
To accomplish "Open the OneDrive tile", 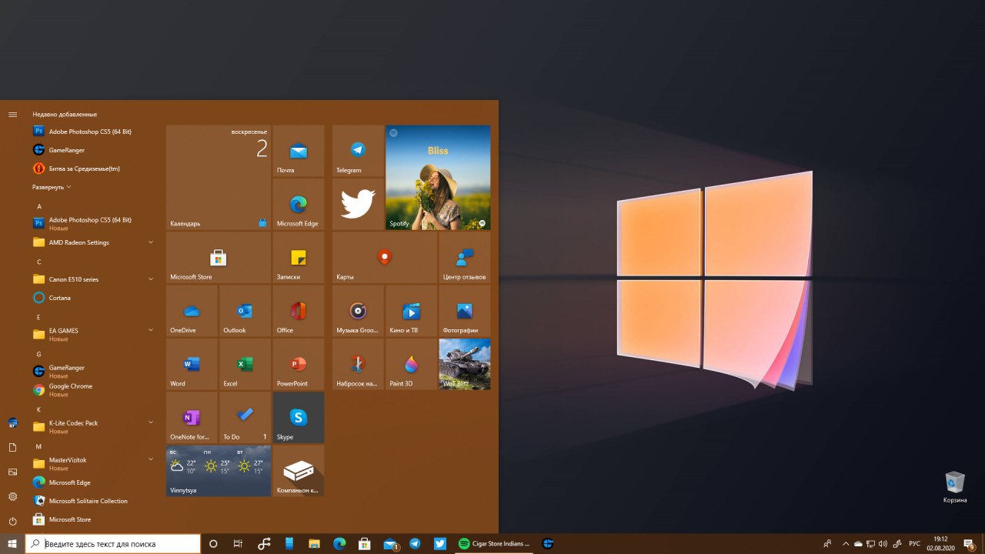I will click(x=192, y=311).
